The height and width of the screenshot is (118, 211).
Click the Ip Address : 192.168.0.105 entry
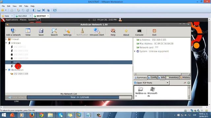tap(153, 40)
